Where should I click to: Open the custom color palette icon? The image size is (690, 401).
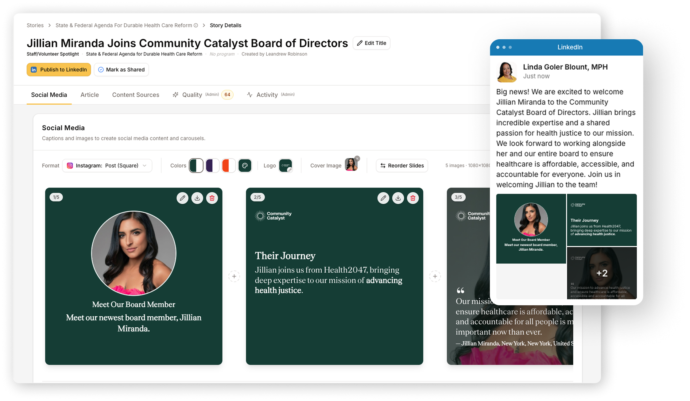(x=245, y=166)
